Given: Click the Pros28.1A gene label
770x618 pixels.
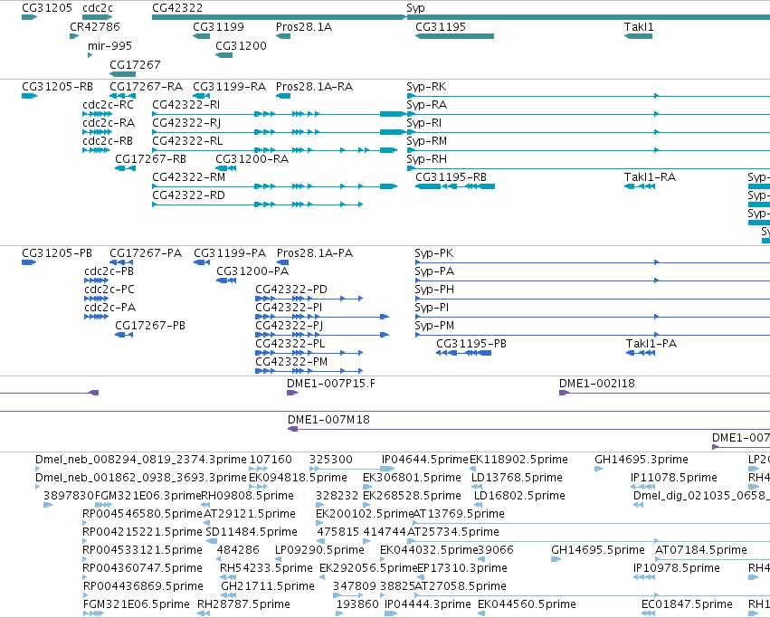Looking at the screenshot, I should tap(303, 27).
